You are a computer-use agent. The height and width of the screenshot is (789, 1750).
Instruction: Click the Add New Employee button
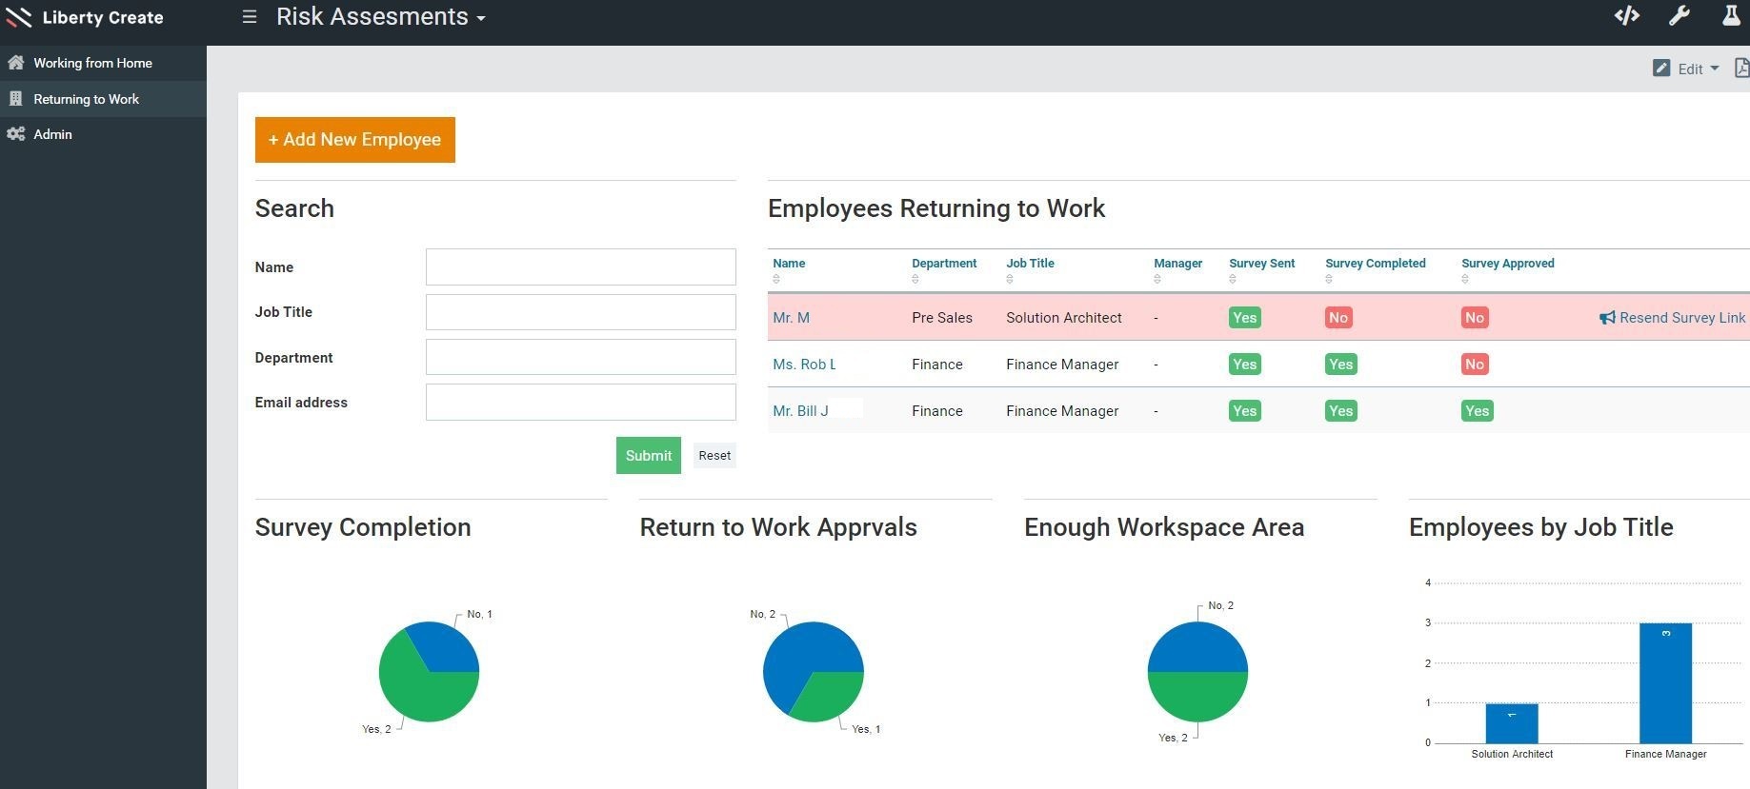click(x=354, y=140)
